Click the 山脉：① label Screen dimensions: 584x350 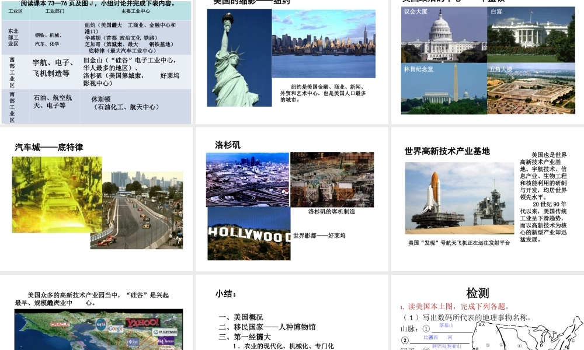coord(415,329)
